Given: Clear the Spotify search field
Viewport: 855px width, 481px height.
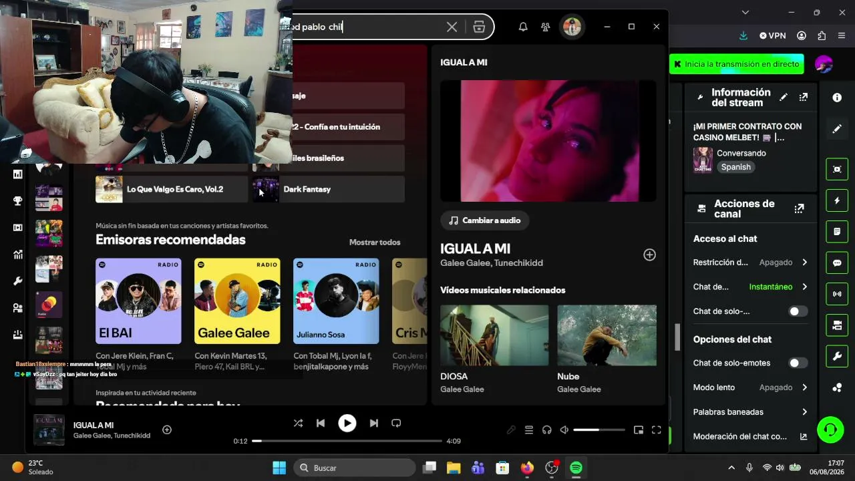Looking at the screenshot, I should tap(452, 27).
